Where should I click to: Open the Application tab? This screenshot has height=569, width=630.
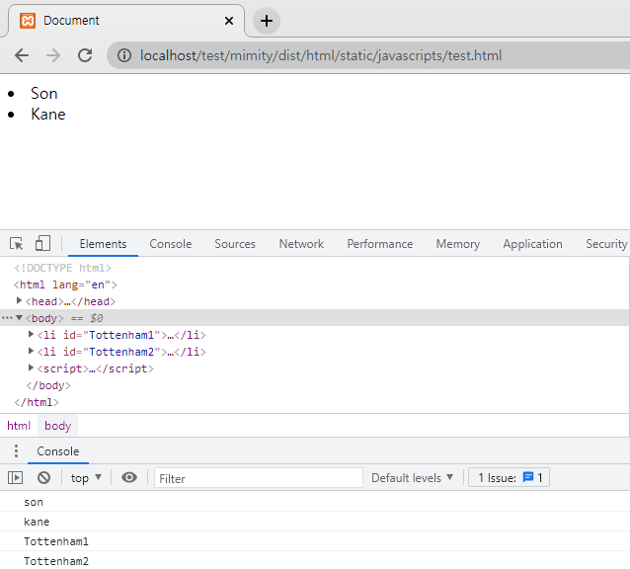tap(532, 244)
